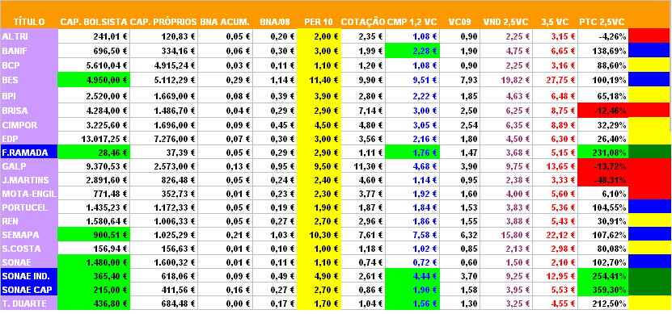The width and height of the screenshot is (672, 314).
Task: Select green cell 4,44 € for SONAE IND.
Action: point(412,276)
